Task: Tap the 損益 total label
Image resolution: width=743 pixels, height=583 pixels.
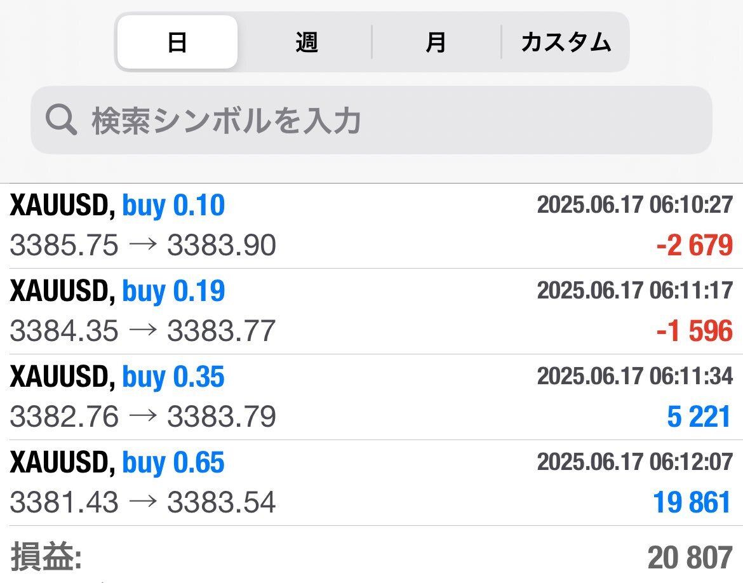Action: (x=46, y=558)
